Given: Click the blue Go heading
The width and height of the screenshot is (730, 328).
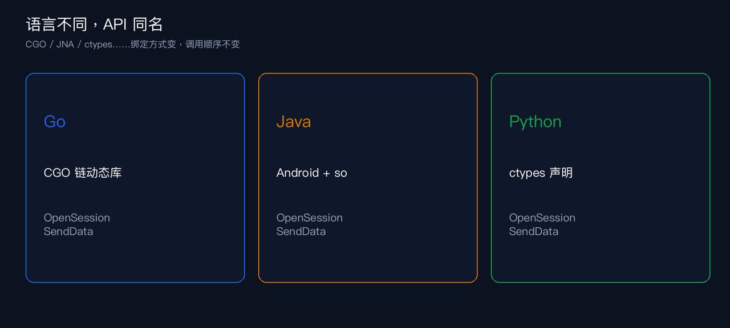Looking at the screenshot, I should coord(55,121).
